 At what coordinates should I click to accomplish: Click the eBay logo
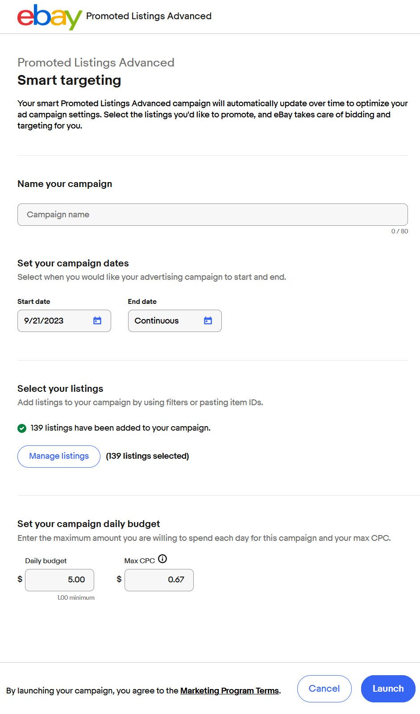(50, 17)
